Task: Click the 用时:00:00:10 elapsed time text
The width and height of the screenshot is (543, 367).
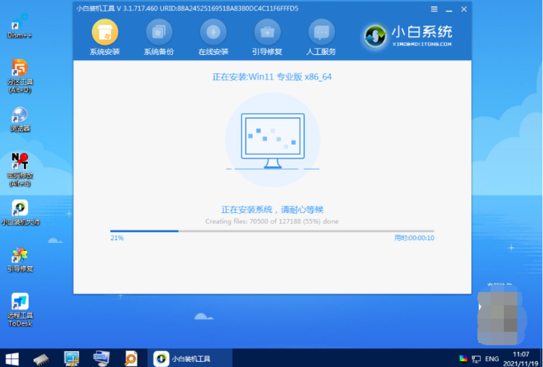Action: point(414,238)
